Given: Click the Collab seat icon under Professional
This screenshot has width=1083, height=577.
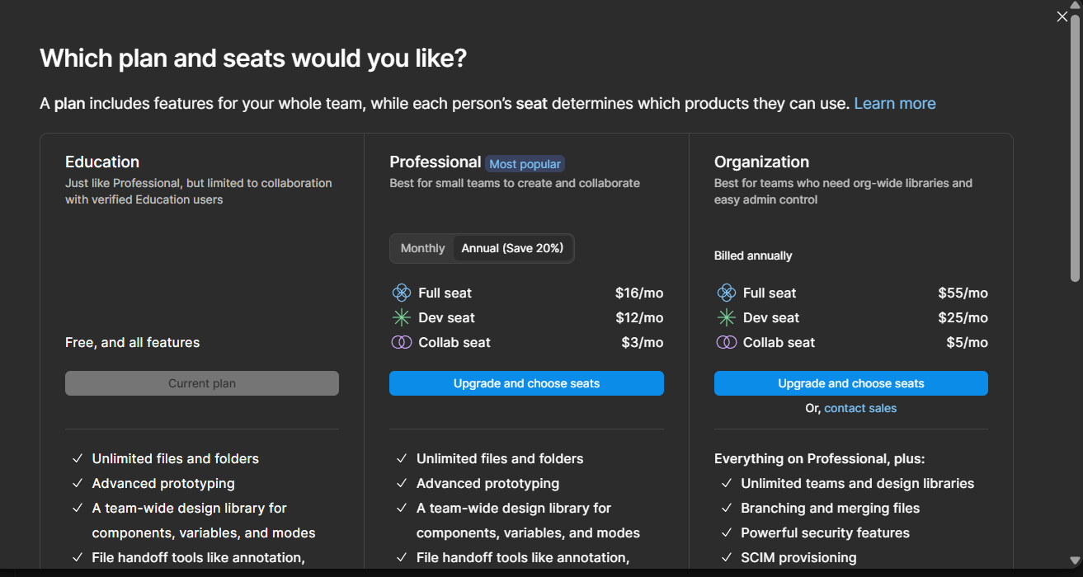Looking at the screenshot, I should pyautogui.click(x=401, y=342).
